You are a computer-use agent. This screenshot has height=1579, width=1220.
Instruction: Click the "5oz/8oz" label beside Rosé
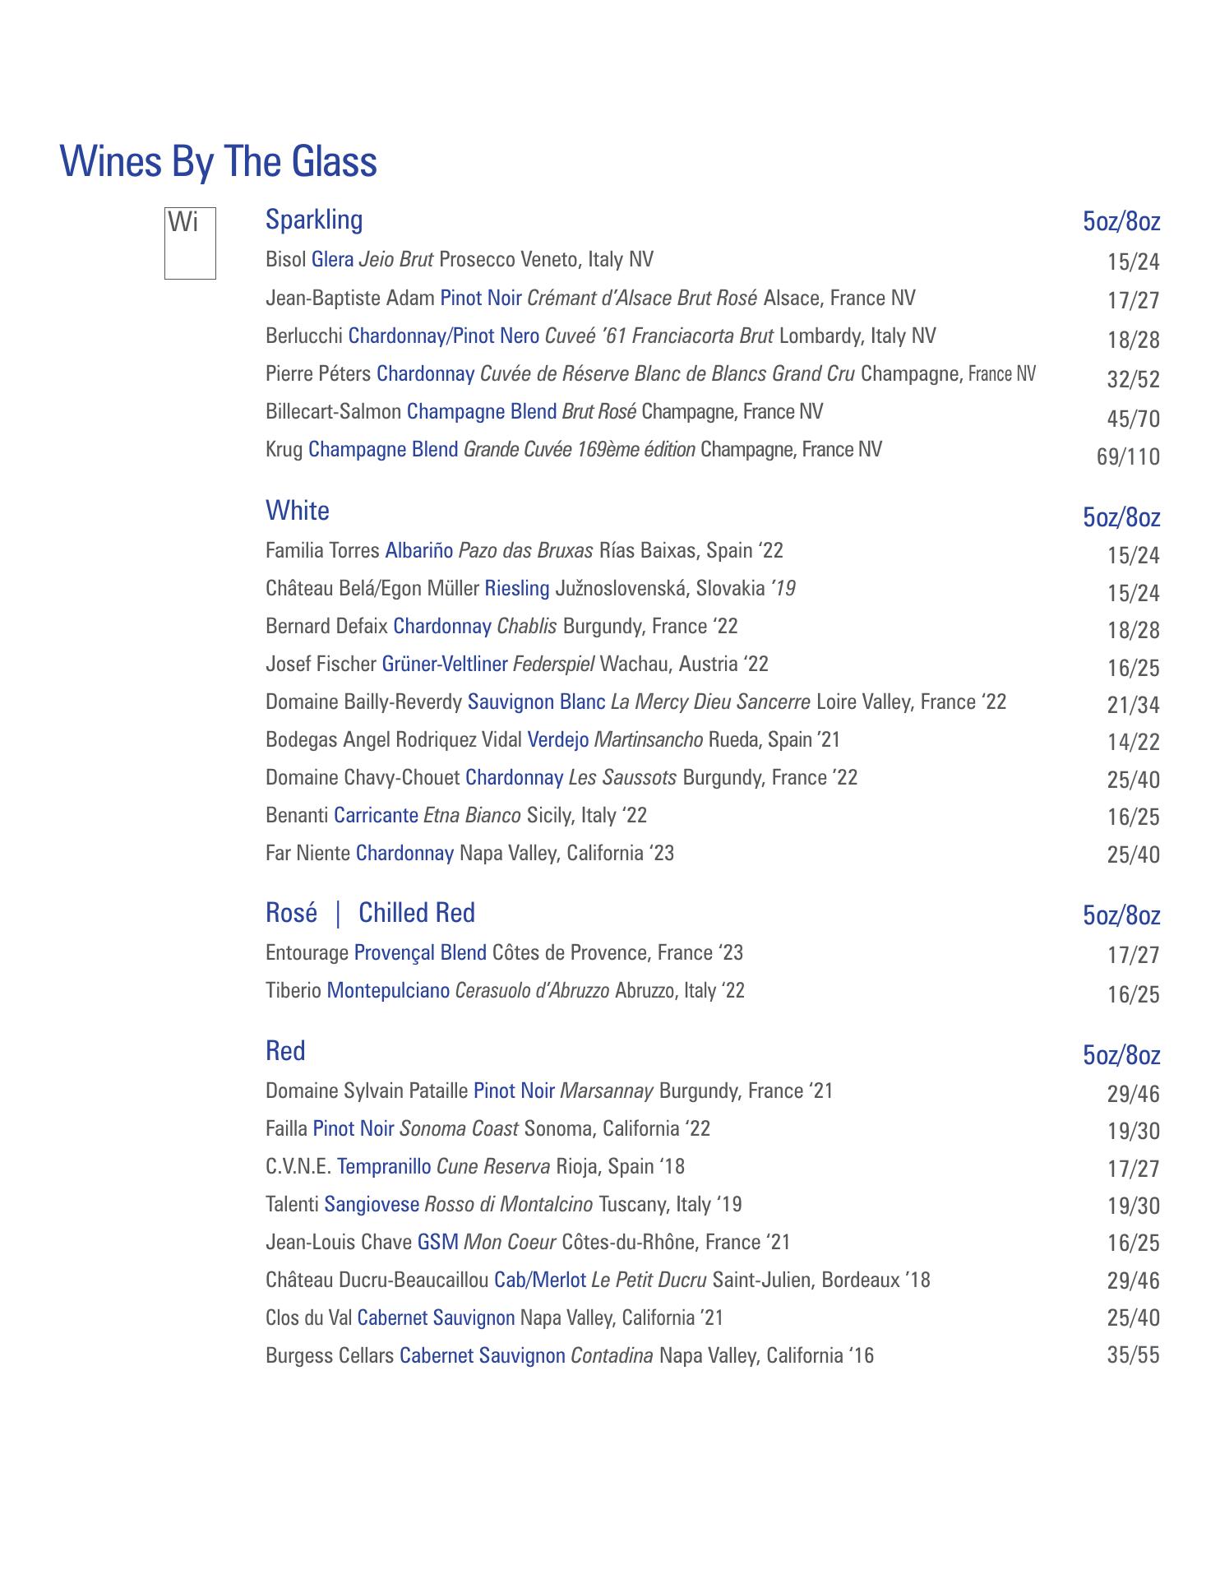click(1121, 915)
